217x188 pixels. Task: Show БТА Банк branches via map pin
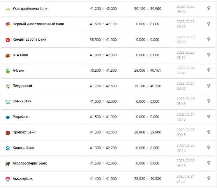point(209,55)
